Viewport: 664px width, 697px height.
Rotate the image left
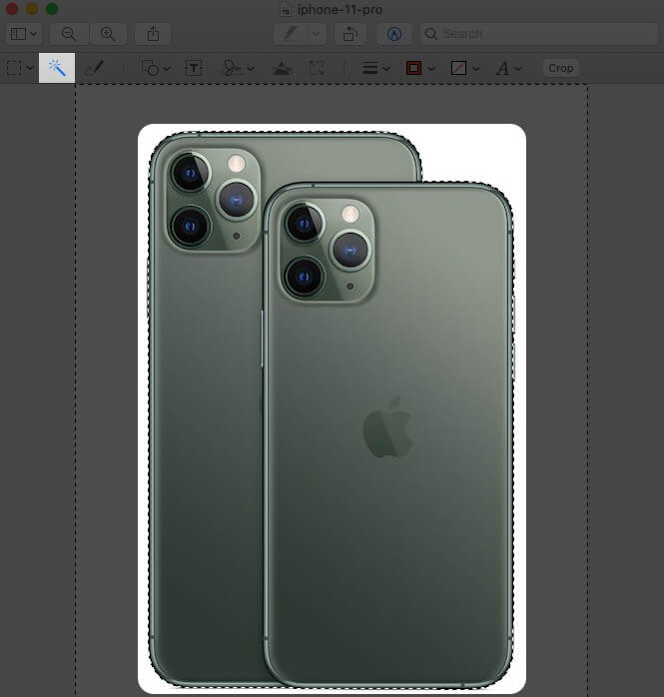(350, 34)
